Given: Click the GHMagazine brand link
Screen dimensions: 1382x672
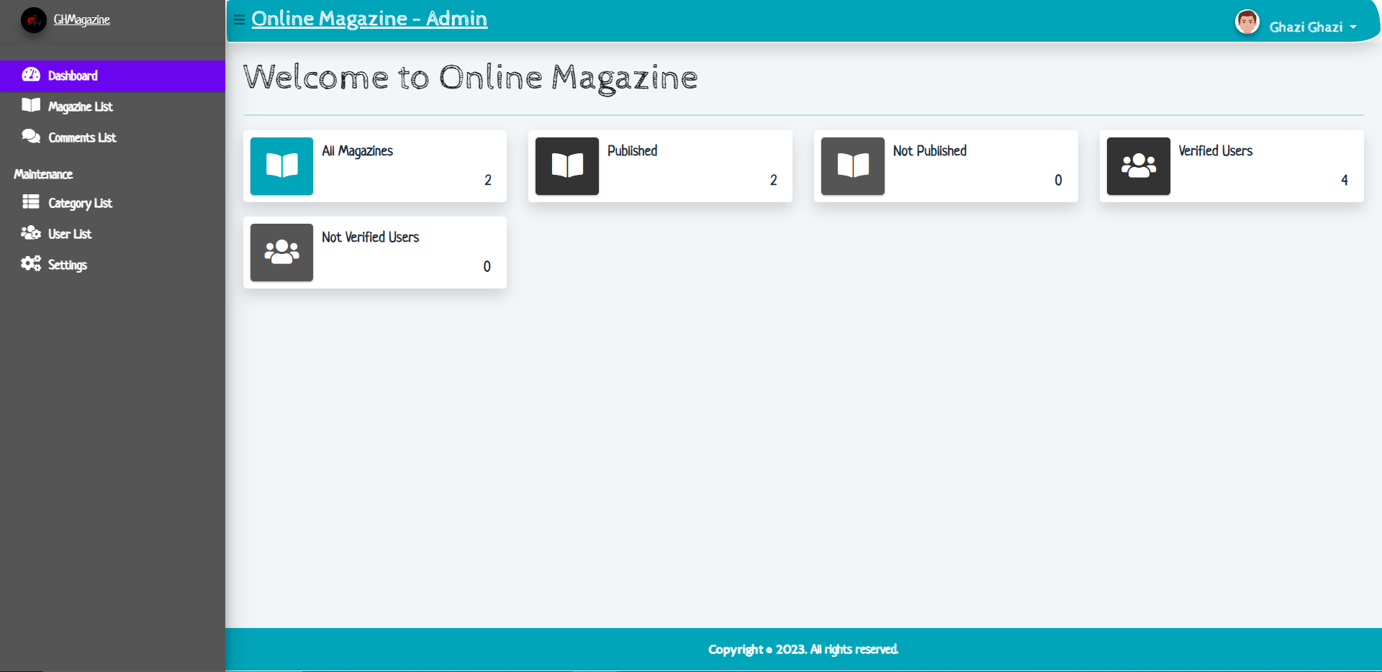Looking at the screenshot, I should 81,19.
